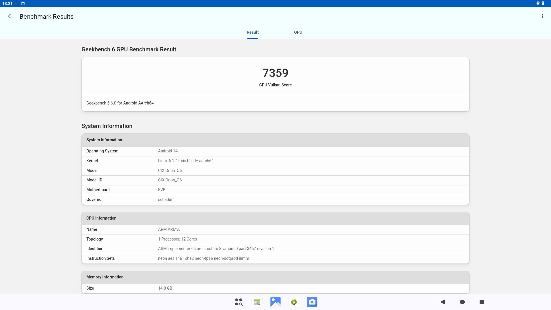The image size is (551, 310).
Task: Select the Kernel information row
Action: pos(186,161)
